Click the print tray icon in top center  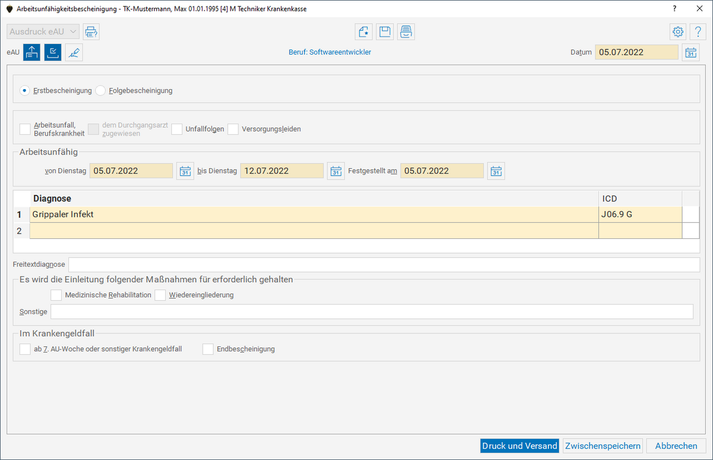coord(406,31)
